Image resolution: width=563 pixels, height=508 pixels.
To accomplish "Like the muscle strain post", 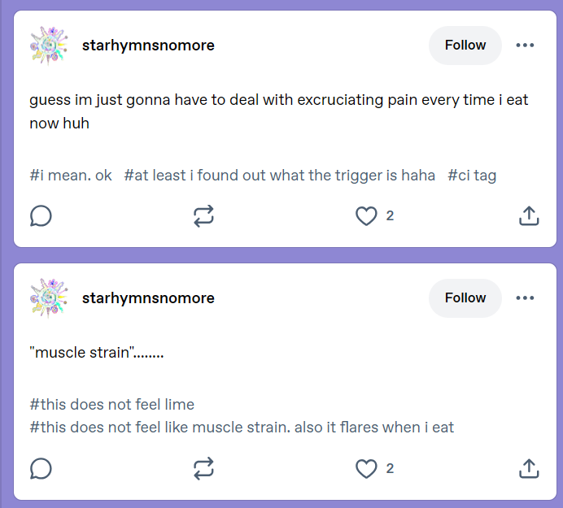I will [366, 468].
